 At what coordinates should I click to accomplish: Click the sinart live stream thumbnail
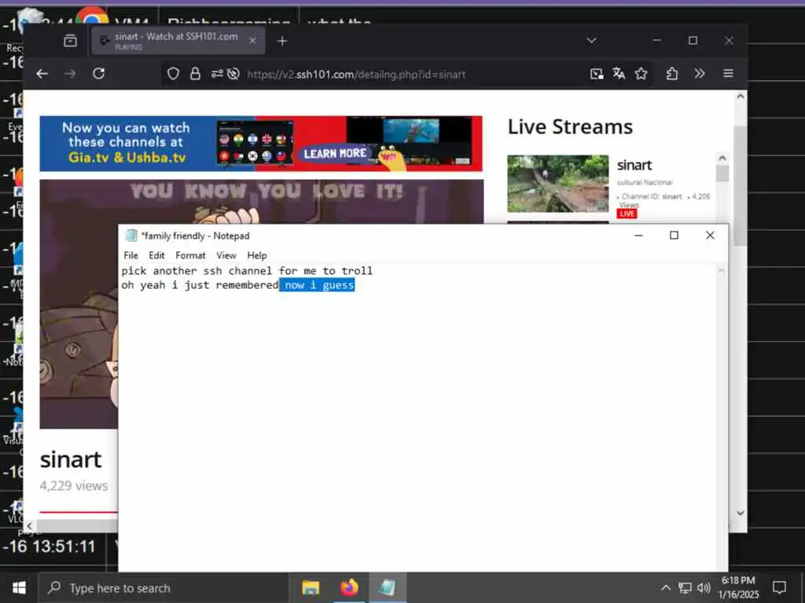[557, 184]
